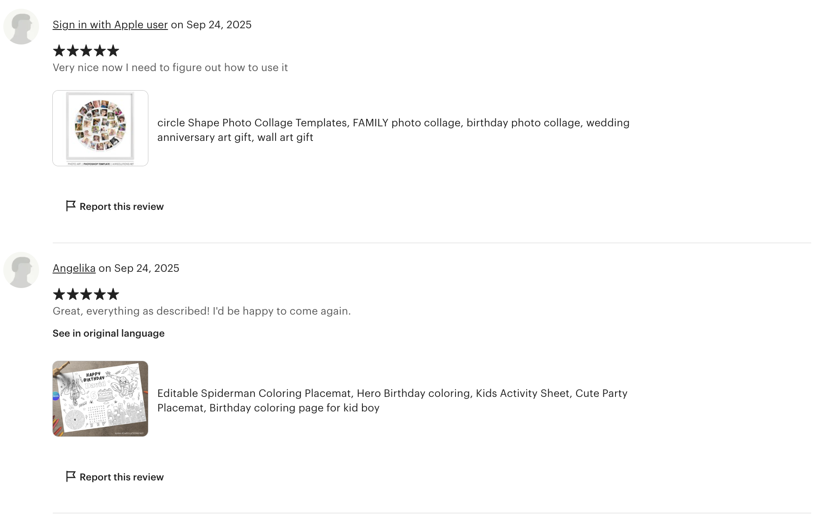
Task: Show Angelika's review in original language
Action: tap(108, 333)
